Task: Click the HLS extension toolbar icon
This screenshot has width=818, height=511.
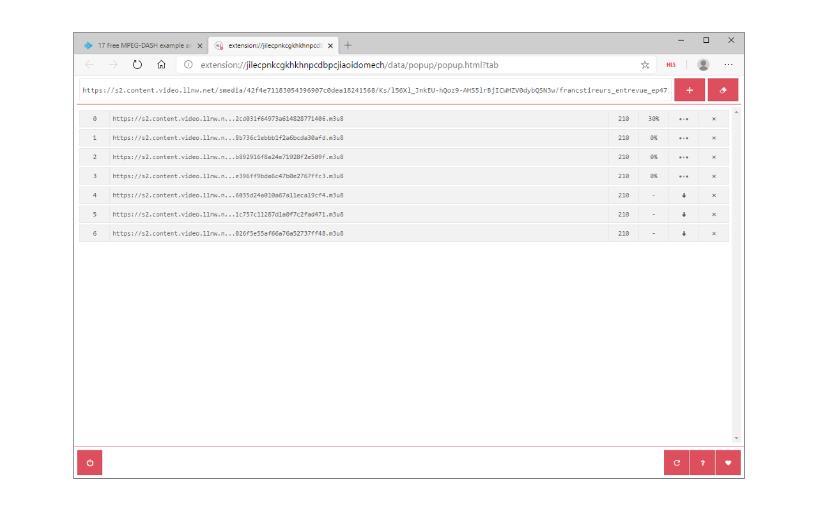Action: pos(671,65)
